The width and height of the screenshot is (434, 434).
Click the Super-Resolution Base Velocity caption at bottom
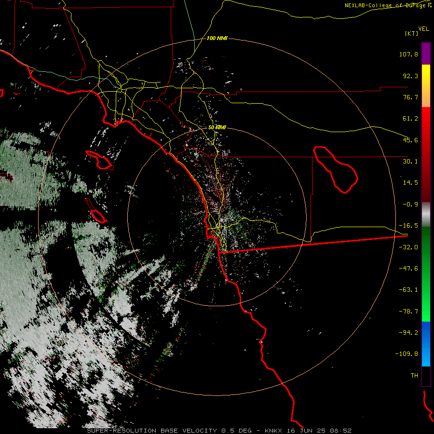(x=219, y=431)
